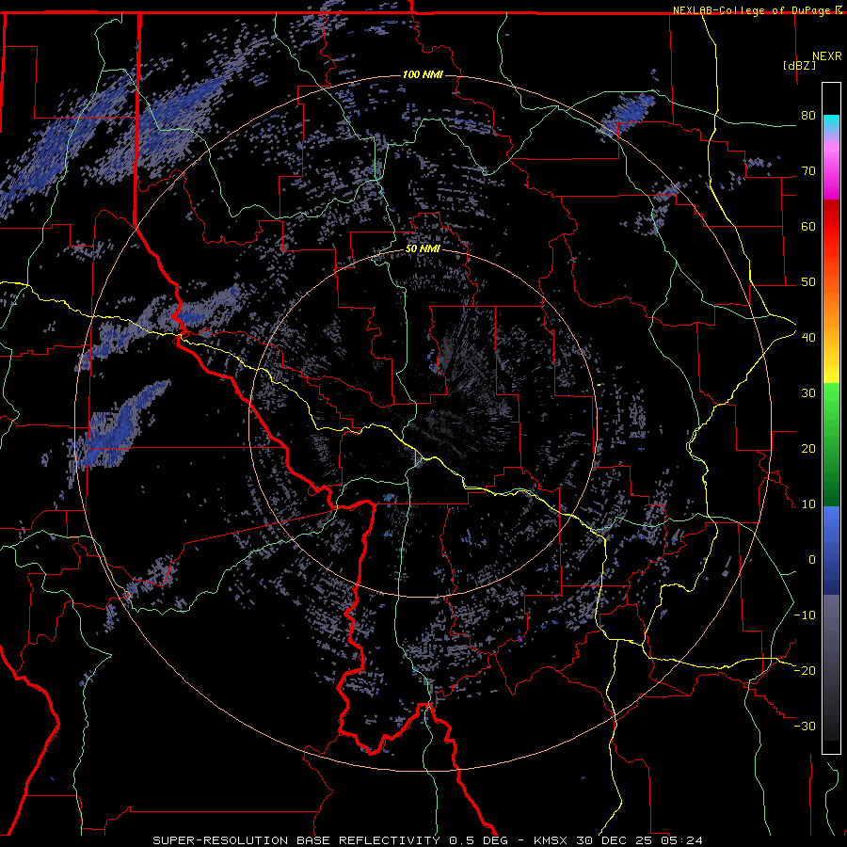847x847 pixels.
Task: Click the 50 NMI range ring label
Action: [x=423, y=249]
